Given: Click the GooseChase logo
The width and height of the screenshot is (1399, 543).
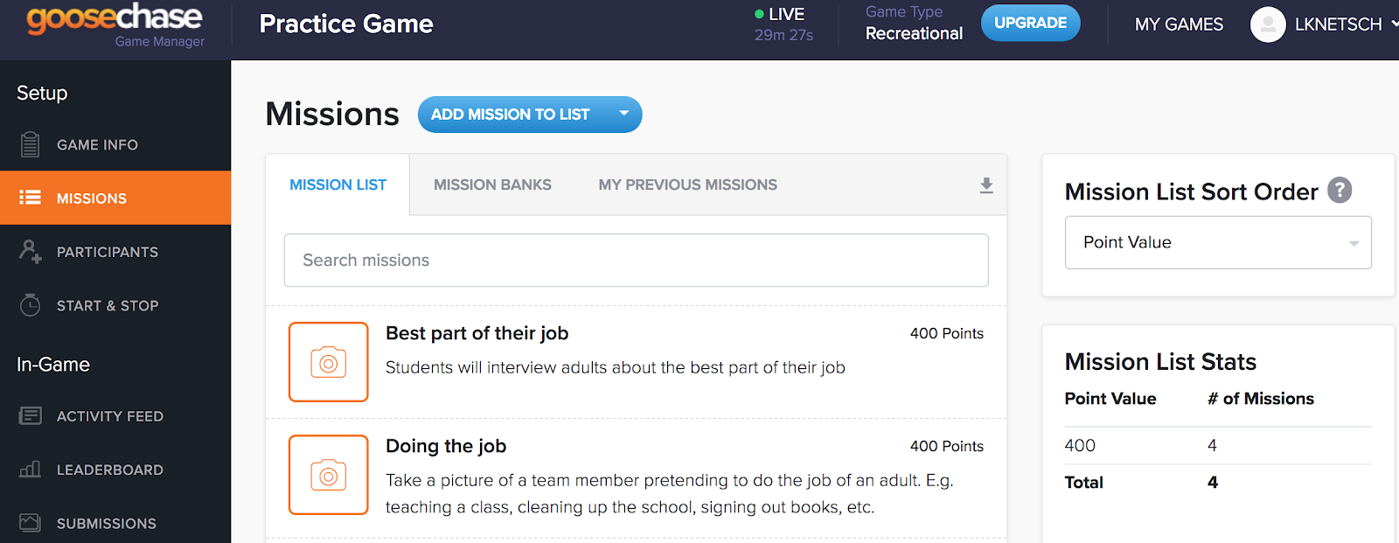Looking at the screenshot, I should 115,19.
